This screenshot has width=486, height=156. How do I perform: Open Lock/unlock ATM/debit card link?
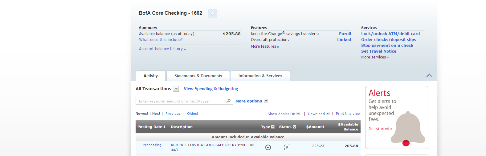[390, 34]
